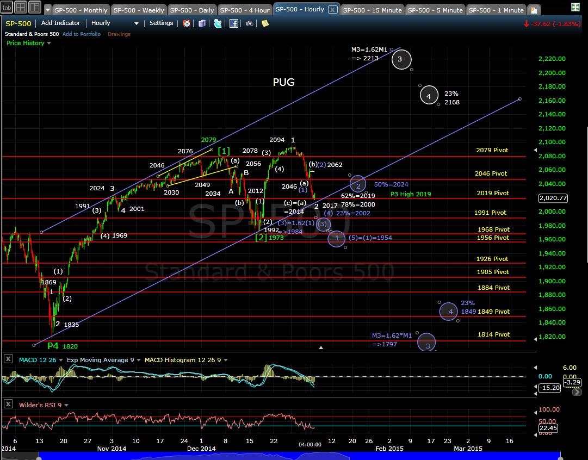The width and height of the screenshot is (588, 460).
Task: Click the '1926 Pivot' label
Action: 492,259
